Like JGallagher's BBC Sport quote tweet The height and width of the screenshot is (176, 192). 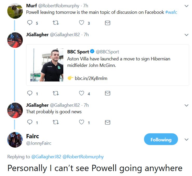81,93
